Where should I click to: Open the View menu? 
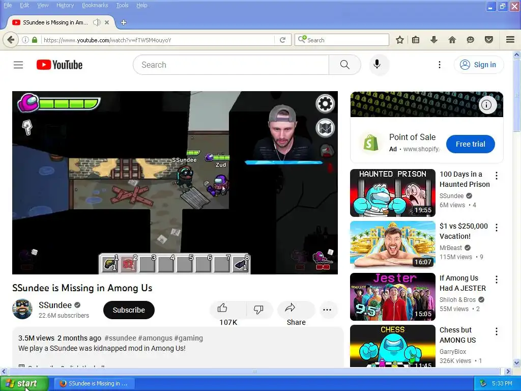pos(43,5)
